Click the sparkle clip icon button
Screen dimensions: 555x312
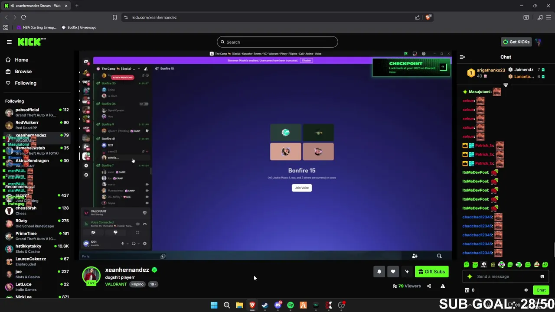coord(407,272)
